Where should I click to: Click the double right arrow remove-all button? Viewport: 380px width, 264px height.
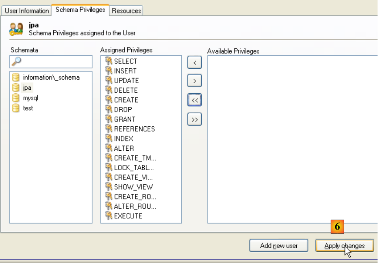[195, 119]
